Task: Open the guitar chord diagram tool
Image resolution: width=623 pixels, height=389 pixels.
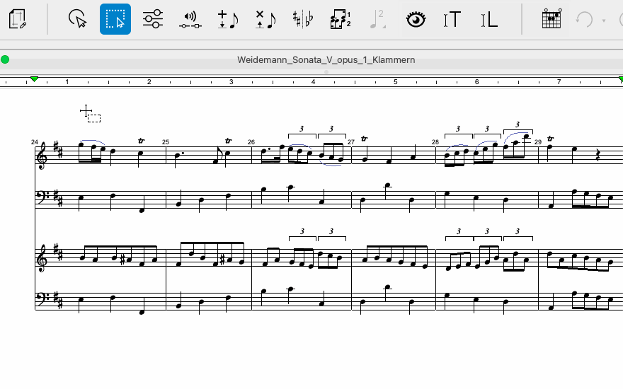Action: (551, 19)
